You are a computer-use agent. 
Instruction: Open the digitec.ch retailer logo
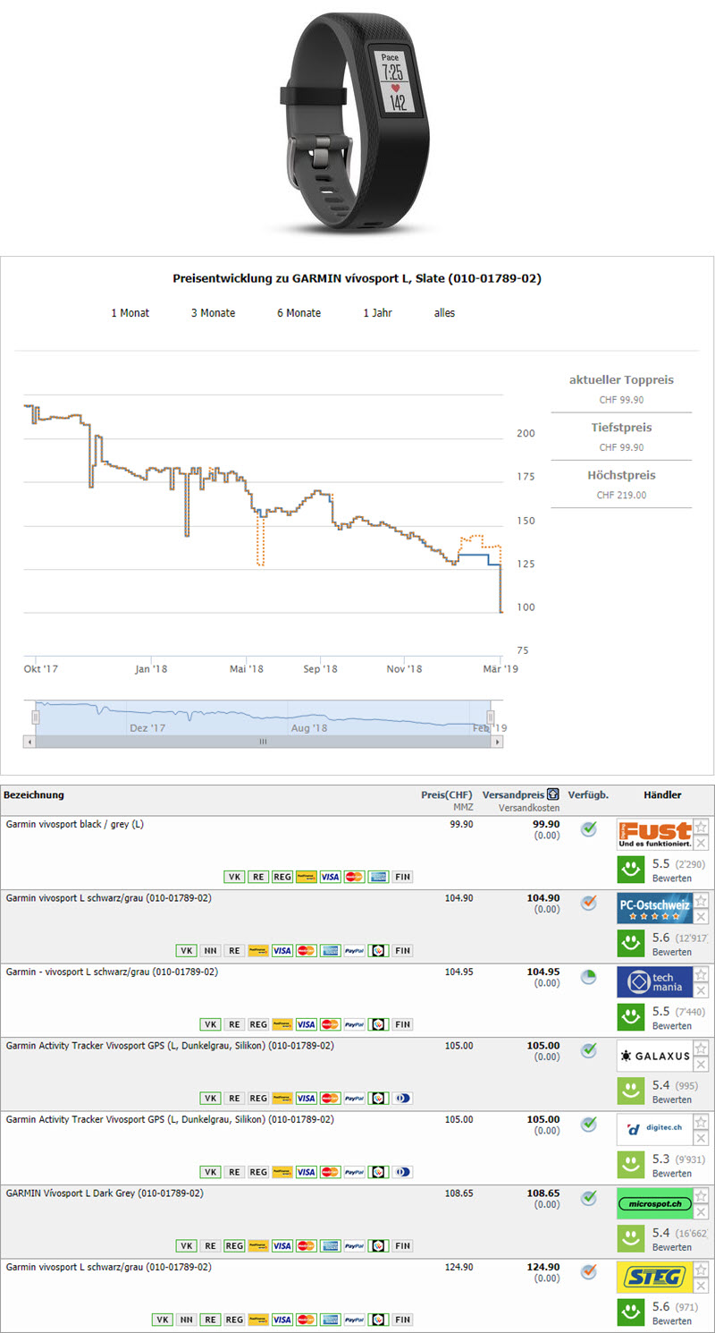tap(654, 1130)
